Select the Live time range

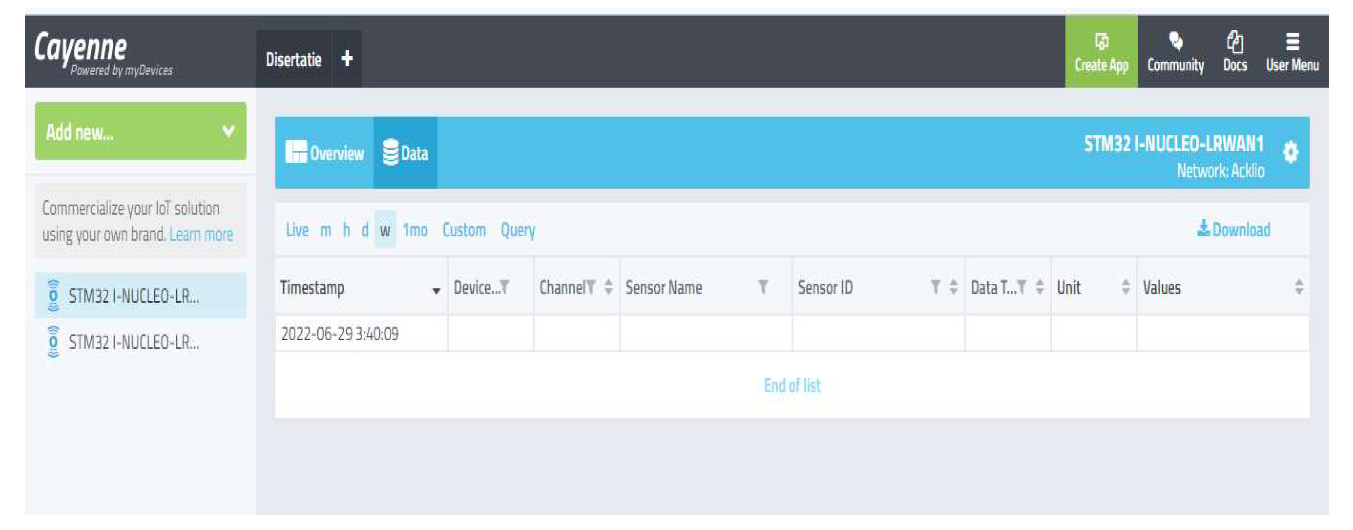point(297,230)
